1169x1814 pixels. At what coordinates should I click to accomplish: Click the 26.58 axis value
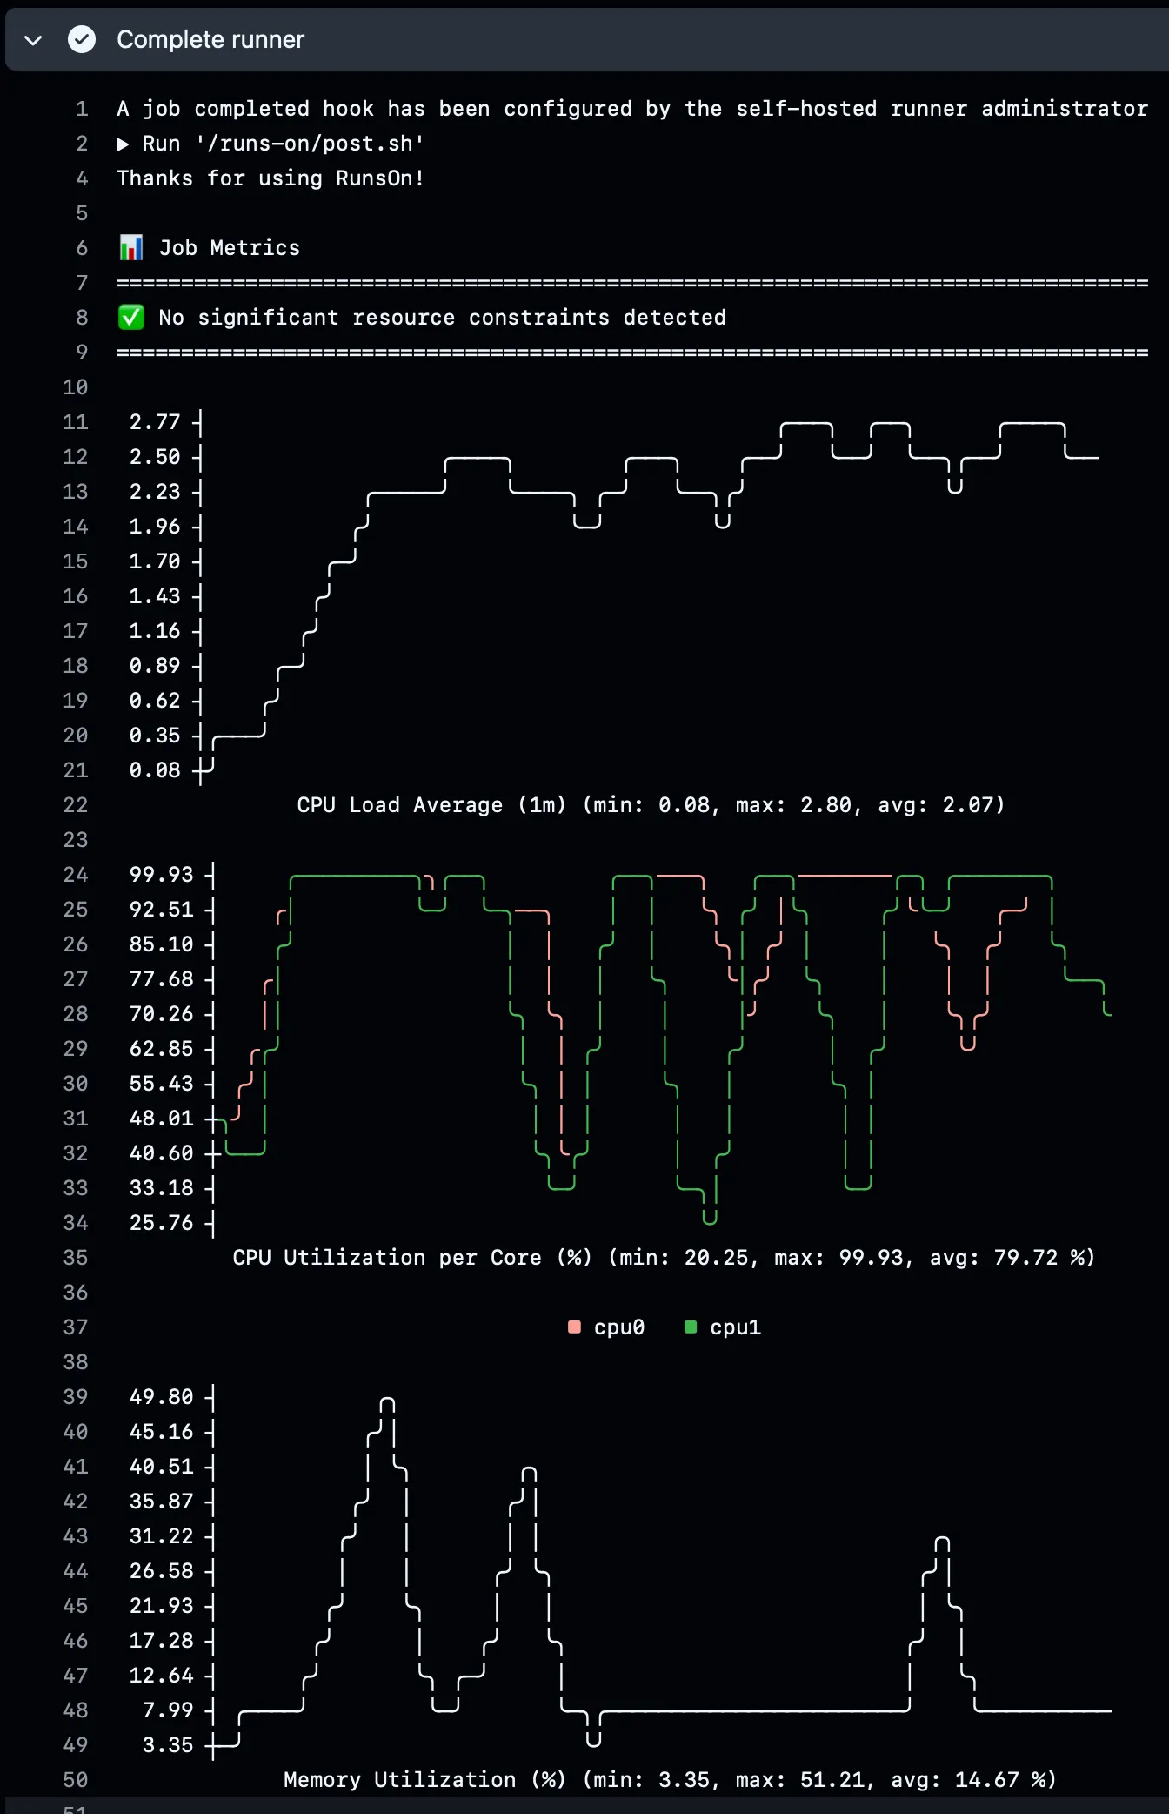(162, 1571)
